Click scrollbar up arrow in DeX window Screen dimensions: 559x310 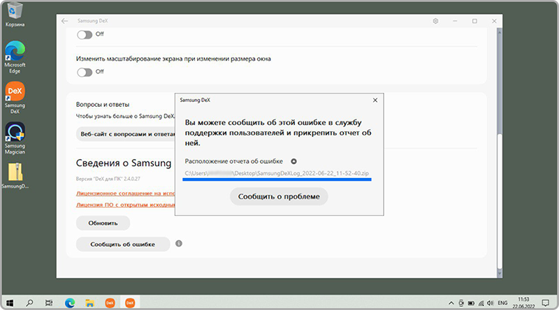(500, 32)
